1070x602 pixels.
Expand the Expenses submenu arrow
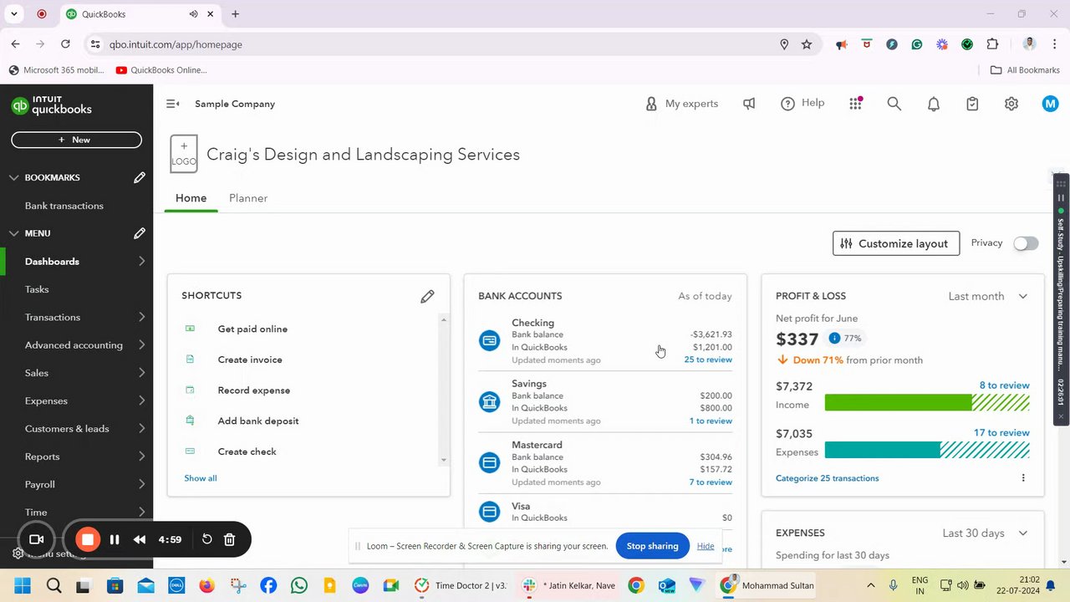[x=141, y=400]
